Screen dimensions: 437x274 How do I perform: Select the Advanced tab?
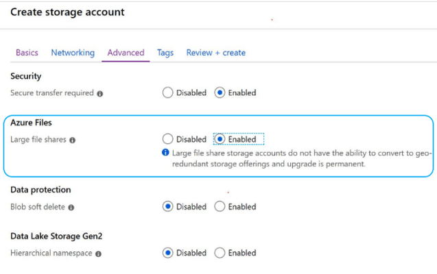tap(126, 53)
